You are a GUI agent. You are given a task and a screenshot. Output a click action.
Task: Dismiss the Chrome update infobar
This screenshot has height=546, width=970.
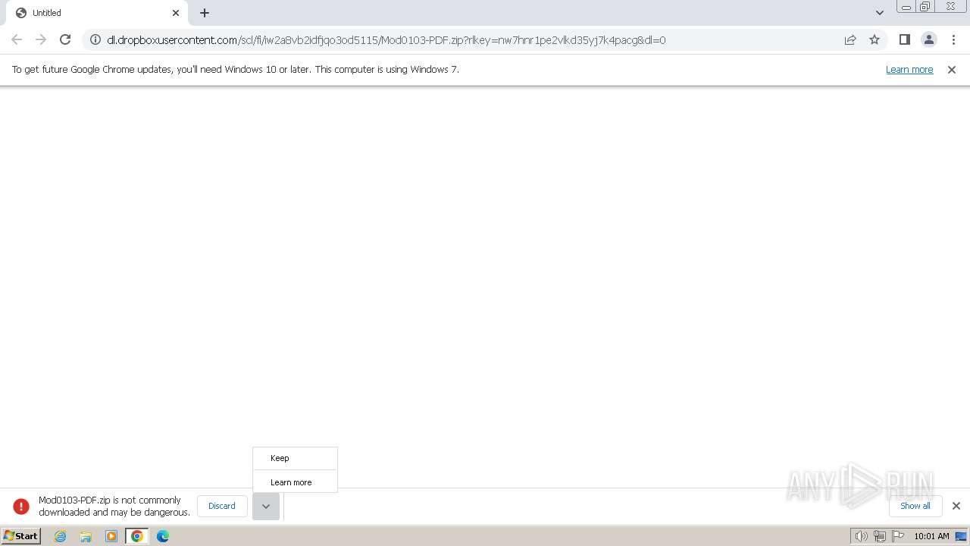(x=952, y=69)
